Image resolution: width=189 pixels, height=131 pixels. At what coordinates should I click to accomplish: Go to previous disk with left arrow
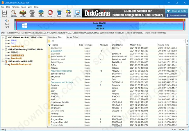pyautogui.click(x=6, y=21)
